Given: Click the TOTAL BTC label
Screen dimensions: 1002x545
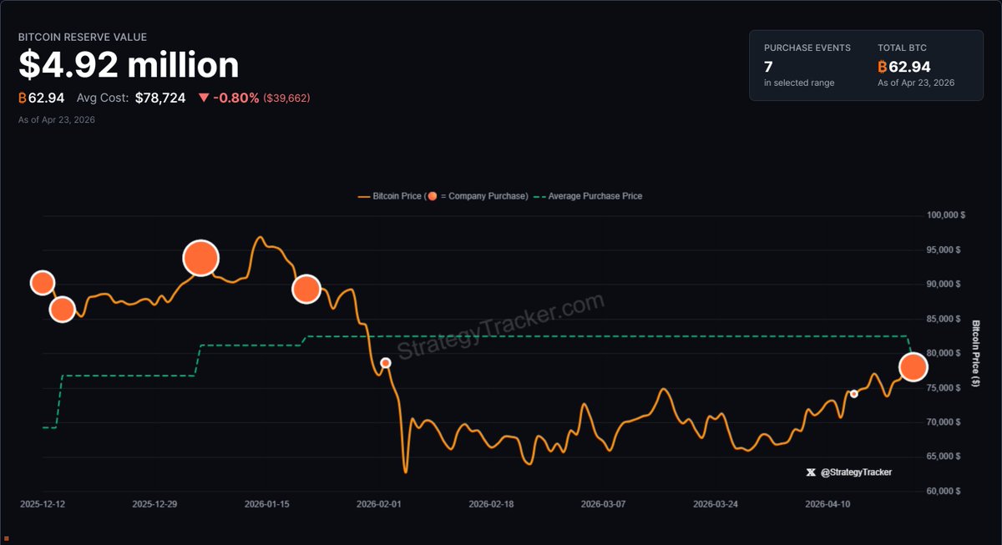Looking at the screenshot, I should (x=902, y=48).
